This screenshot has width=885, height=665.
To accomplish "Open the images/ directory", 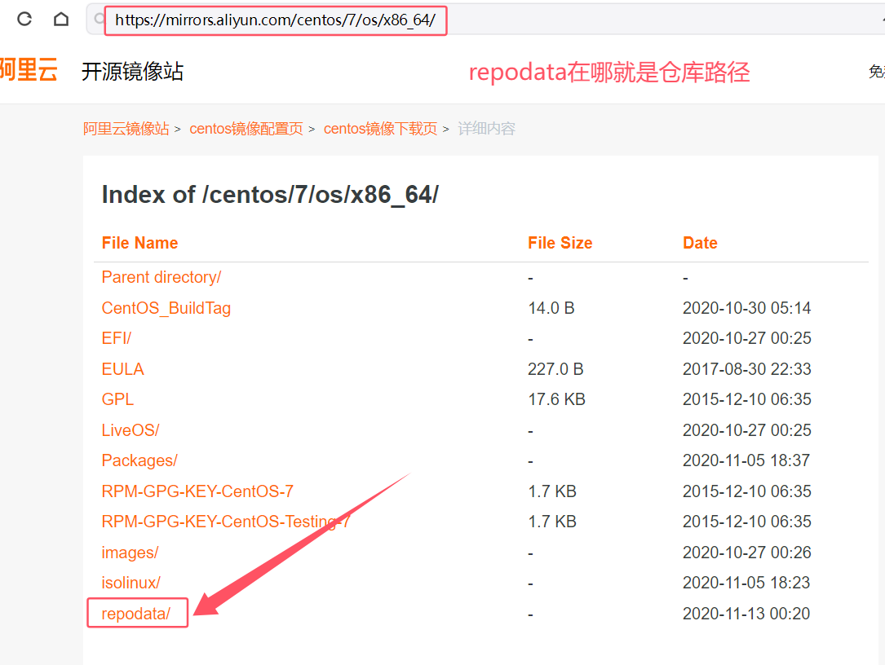I will [x=130, y=553].
